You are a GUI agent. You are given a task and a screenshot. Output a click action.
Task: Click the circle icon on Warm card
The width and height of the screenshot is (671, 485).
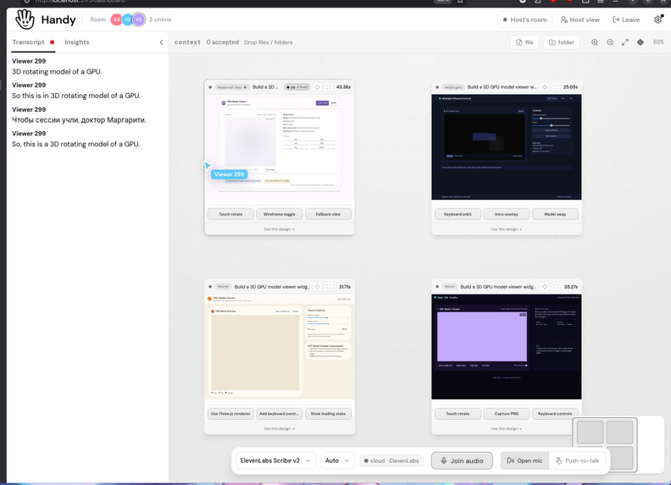coord(318,287)
